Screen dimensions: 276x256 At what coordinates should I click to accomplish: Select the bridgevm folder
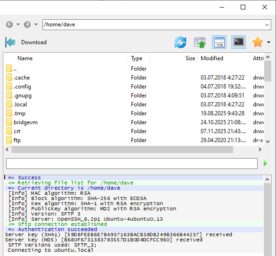click(25, 122)
